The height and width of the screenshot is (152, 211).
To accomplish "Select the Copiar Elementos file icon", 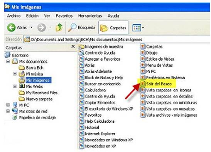I will (81, 103).
